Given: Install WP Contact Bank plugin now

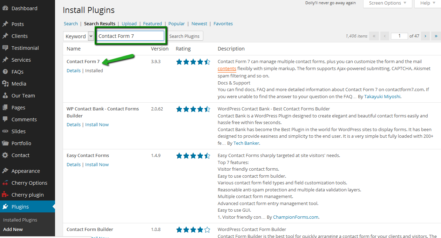Looking at the screenshot, I should click(x=97, y=125).
